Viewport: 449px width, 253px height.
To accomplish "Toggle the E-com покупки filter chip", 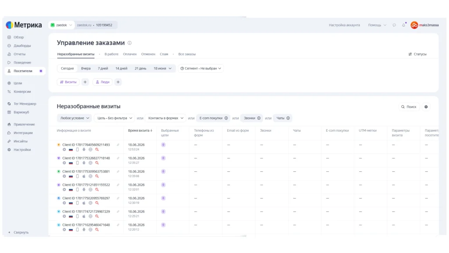I will click(x=214, y=118).
